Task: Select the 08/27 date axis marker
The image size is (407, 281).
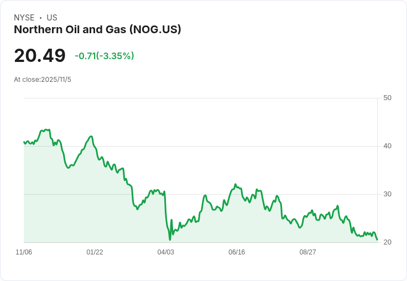Action: [307, 252]
